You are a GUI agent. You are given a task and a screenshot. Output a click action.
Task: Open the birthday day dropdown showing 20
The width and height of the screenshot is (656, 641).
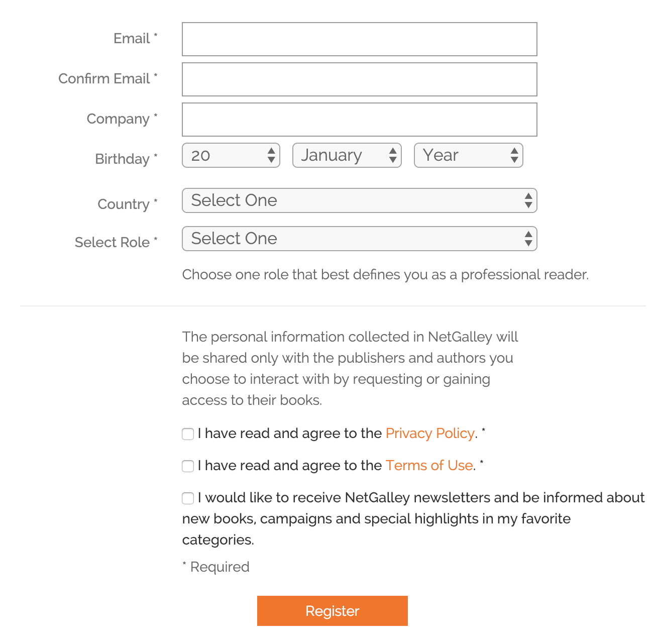point(231,155)
